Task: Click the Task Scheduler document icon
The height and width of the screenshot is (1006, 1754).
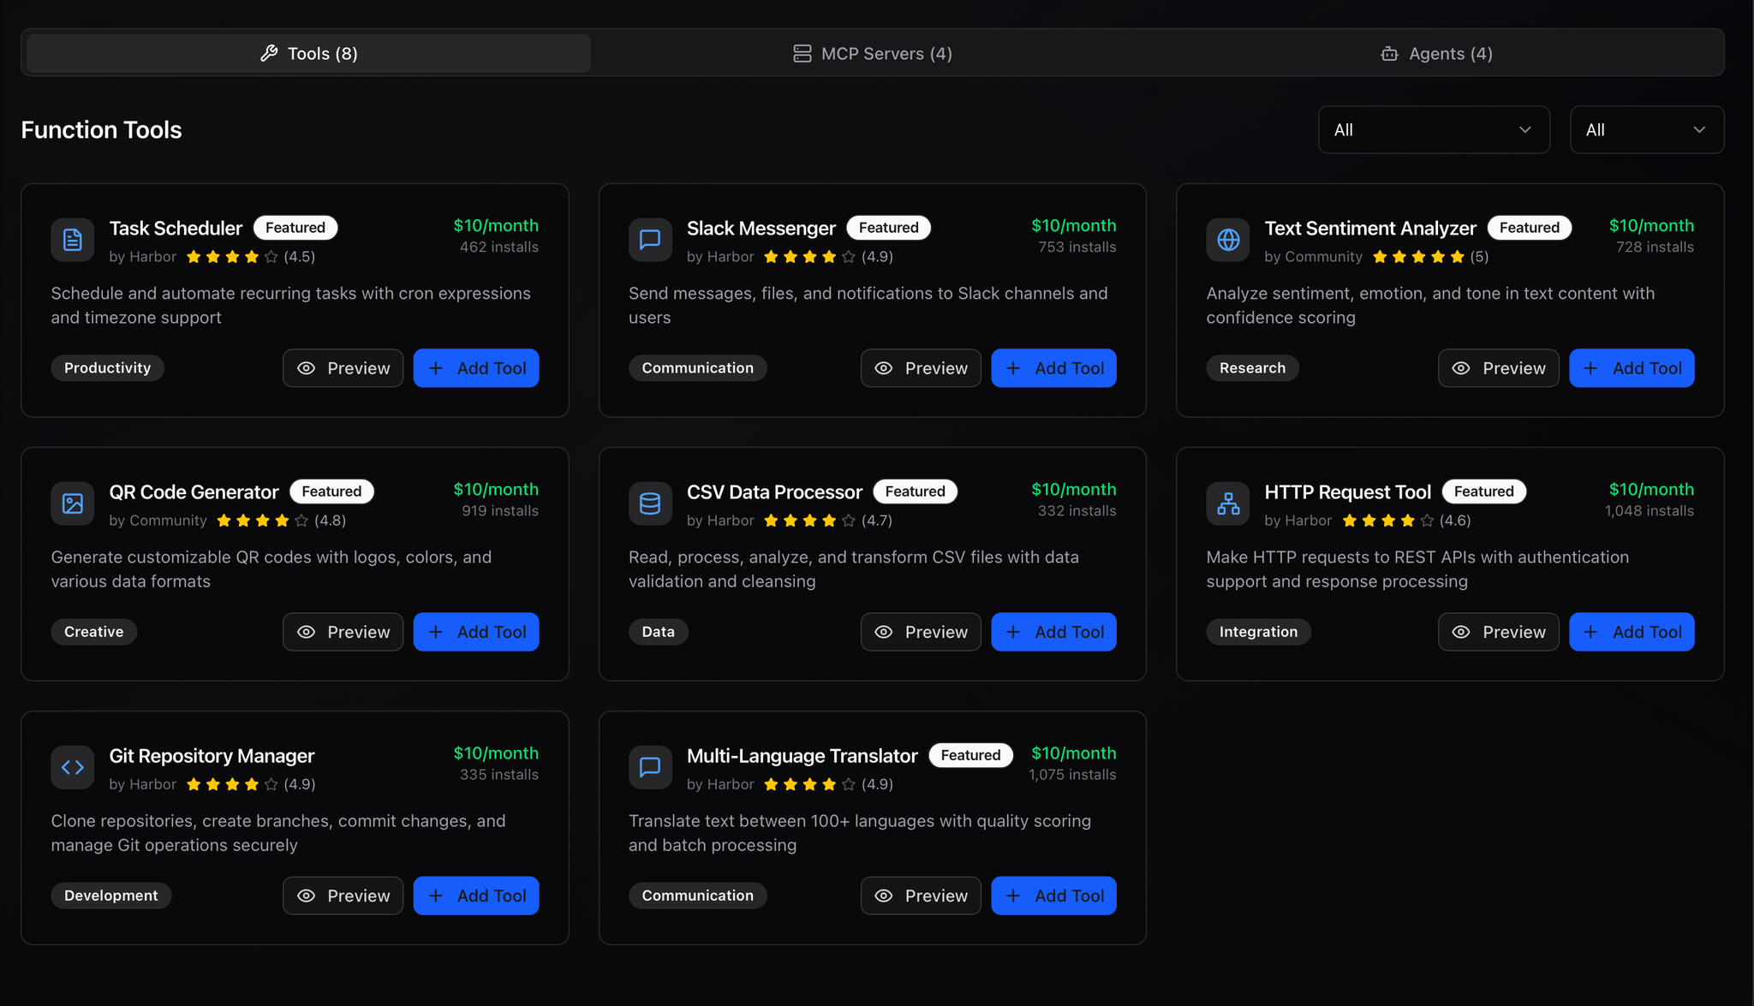Action: [73, 240]
